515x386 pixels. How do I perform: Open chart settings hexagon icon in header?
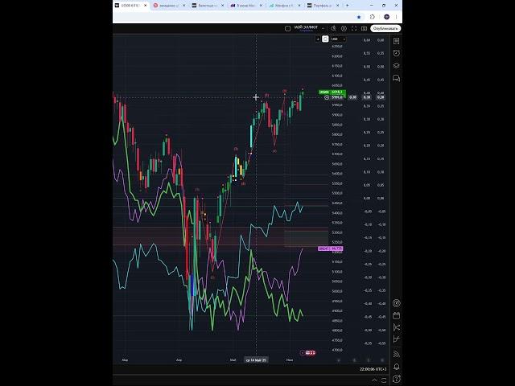tap(344, 29)
